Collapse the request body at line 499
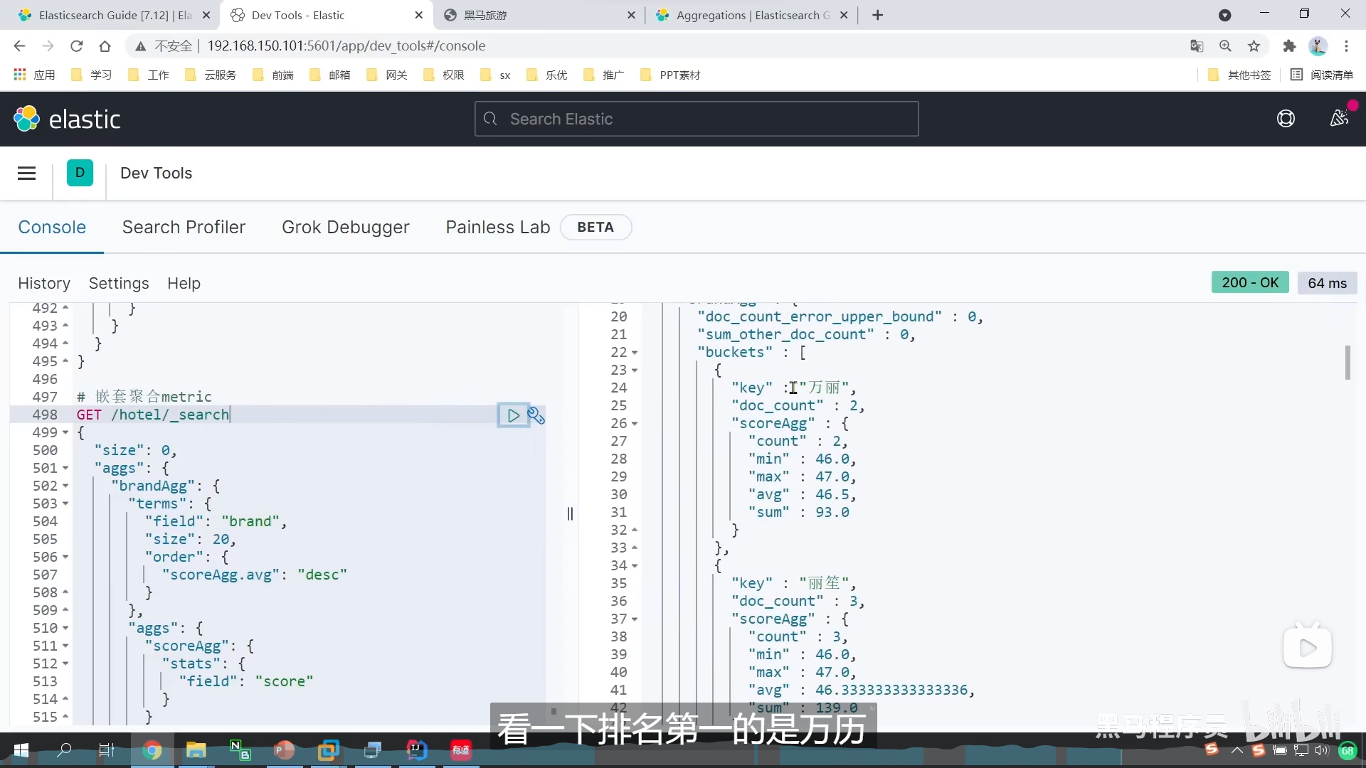Screen dimensions: 1366x768 (x=65, y=432)
